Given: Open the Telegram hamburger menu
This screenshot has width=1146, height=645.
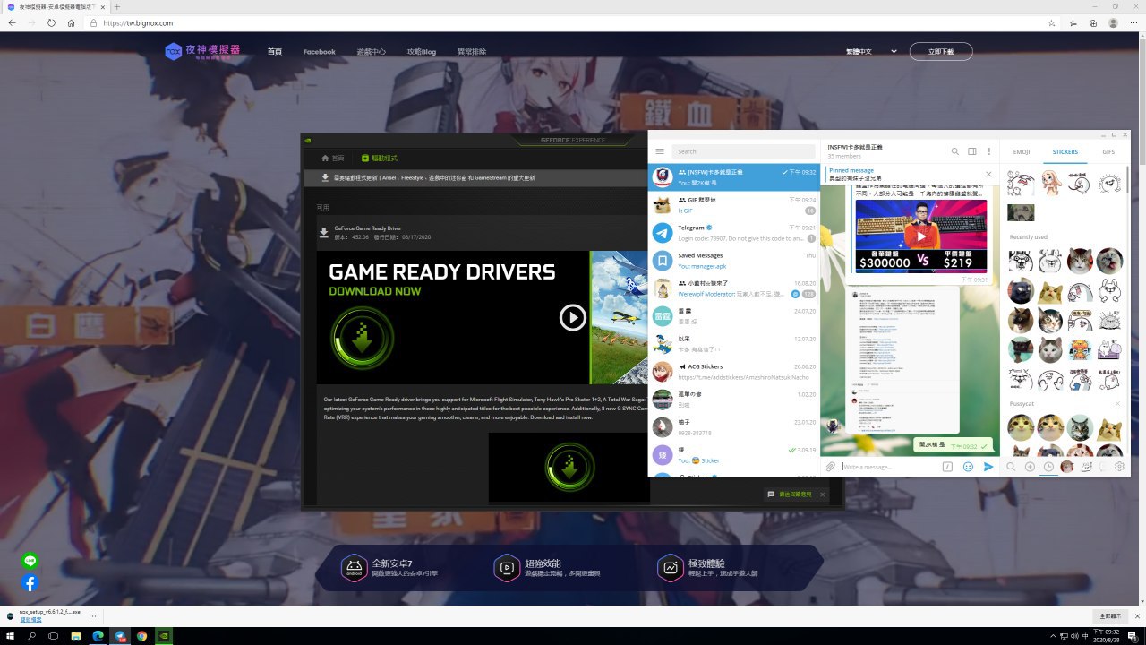Looking at the screenshot, I should (660, 152).
